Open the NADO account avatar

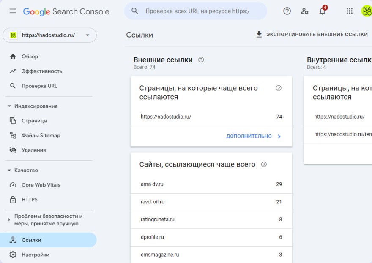point(366,11)
